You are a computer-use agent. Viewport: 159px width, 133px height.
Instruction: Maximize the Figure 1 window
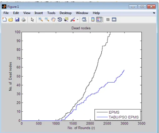pyautogui.click(x=142, y=7)
